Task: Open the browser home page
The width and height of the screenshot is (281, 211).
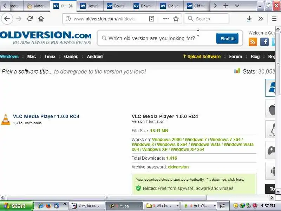Action: click(41, 19)
